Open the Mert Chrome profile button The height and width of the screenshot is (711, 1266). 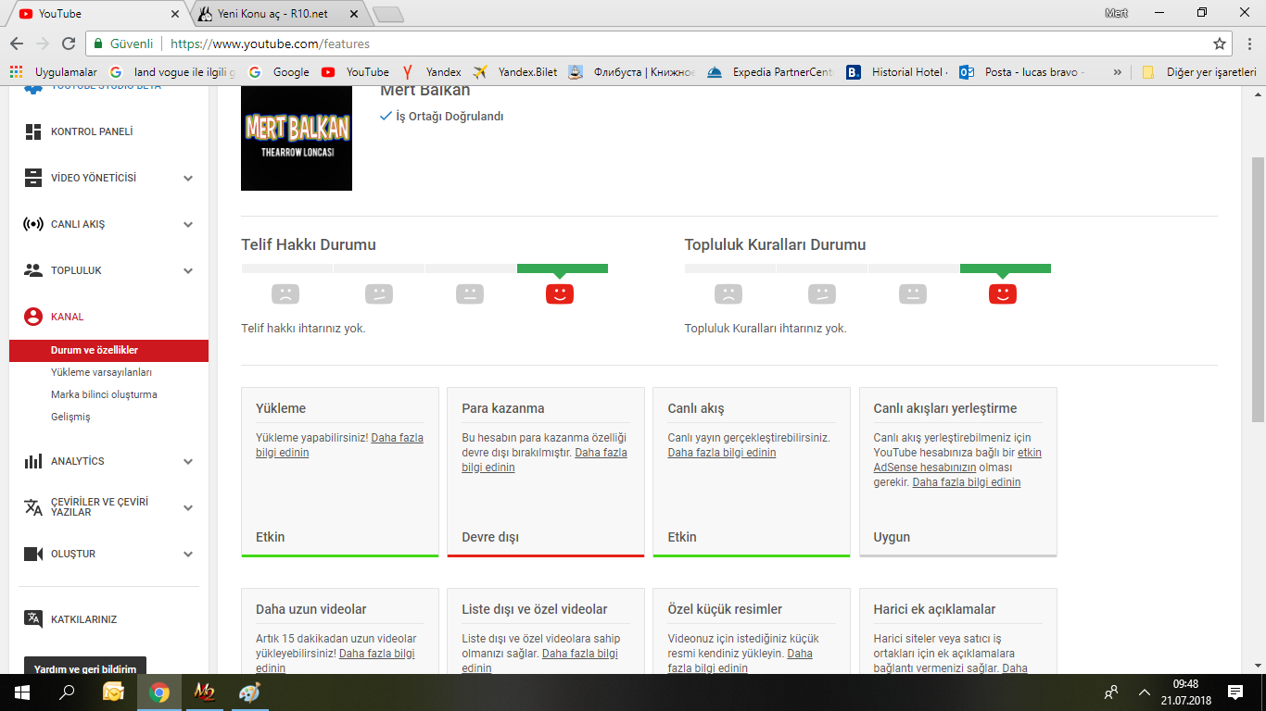[x=1117, y=13]
